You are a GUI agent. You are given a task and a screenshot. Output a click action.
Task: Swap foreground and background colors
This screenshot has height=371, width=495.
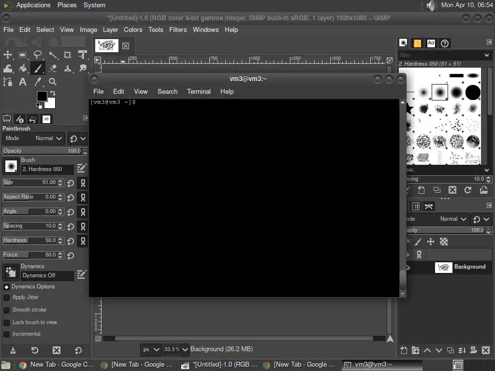pyautogui.click(x=53, y=93)
